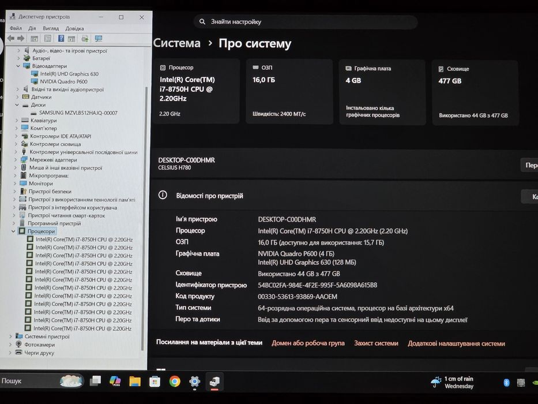Click the Сховище card storage icon
538x404 pixels.
[441, 69]
